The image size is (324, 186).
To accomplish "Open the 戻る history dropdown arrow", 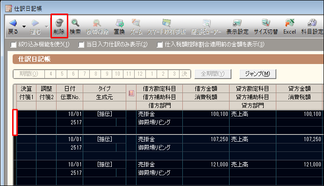I will tap(24, 27).
